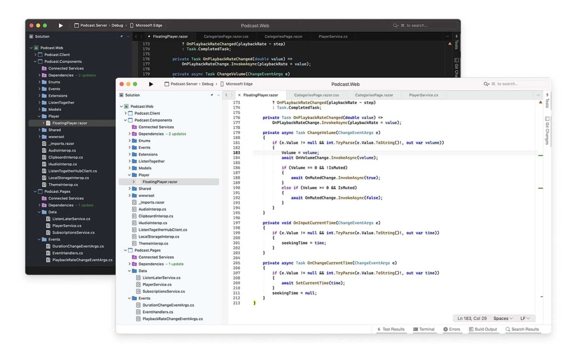Select _Imports.razor in front window tree
The width and height of the screenshot is (586, 362).
[151, 203]
